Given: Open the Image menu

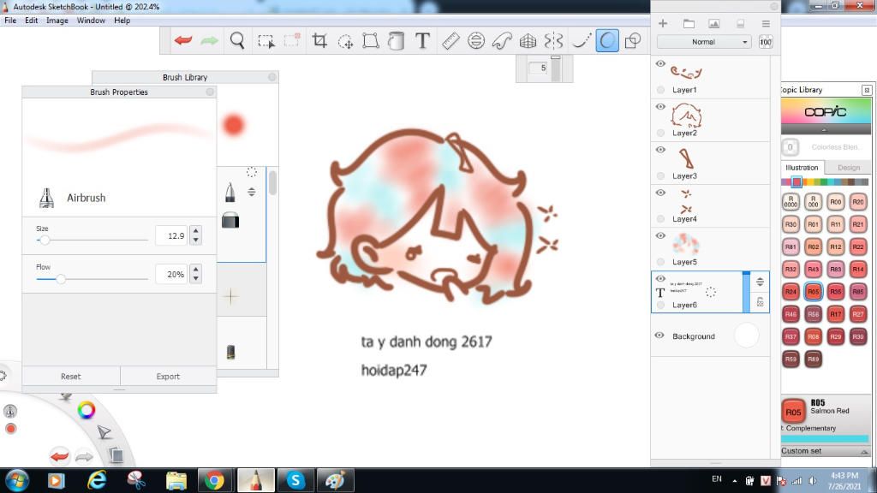Looking at the screenshot, I should click(57, 21).
